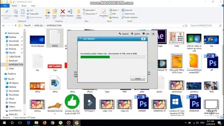
Task: Click DATA (D:) in the address bar
Action: coord(39,26)
